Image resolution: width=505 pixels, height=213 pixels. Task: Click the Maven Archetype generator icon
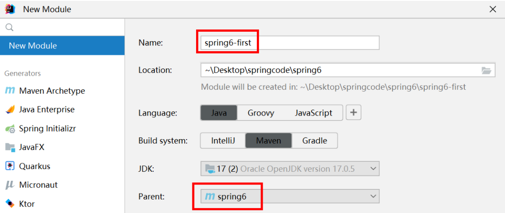tap(10, 91)
